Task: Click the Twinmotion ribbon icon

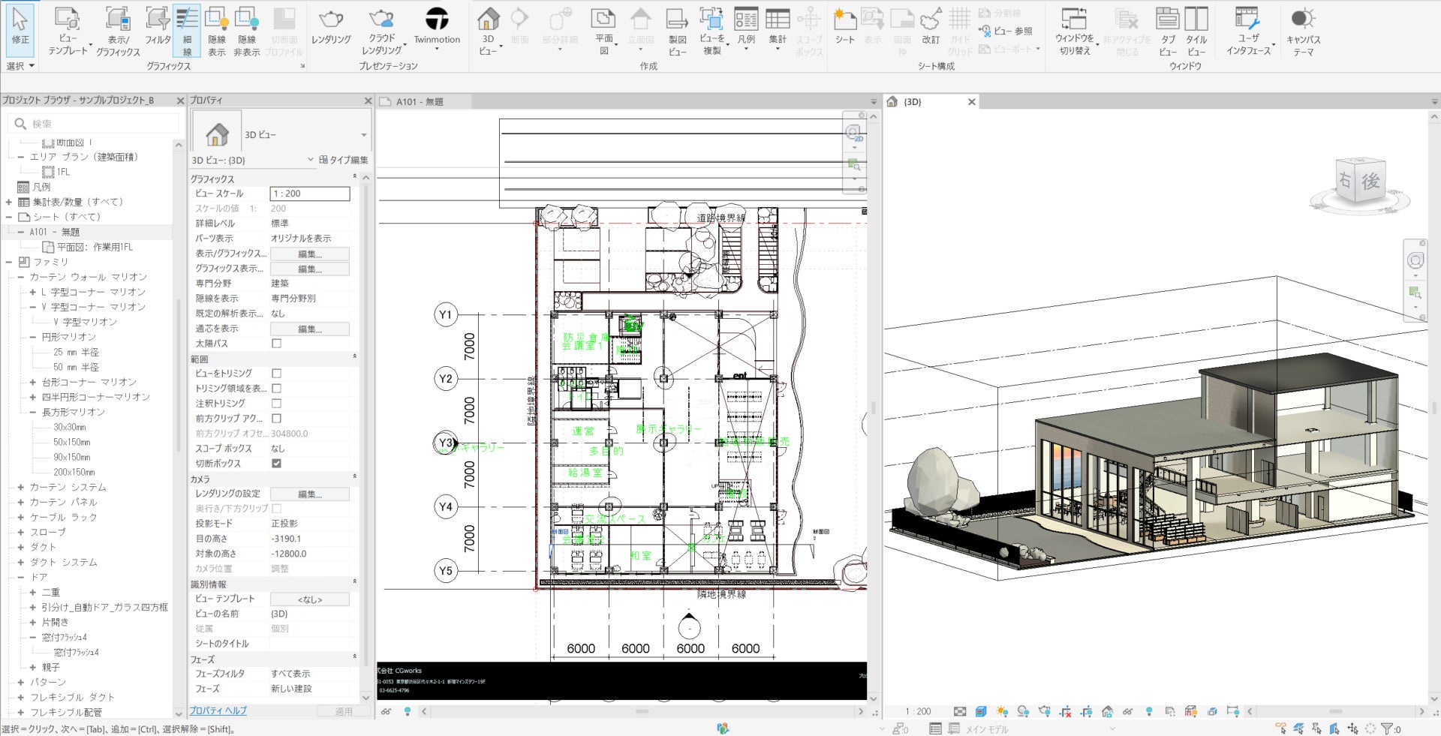Action: coord(437,21)
